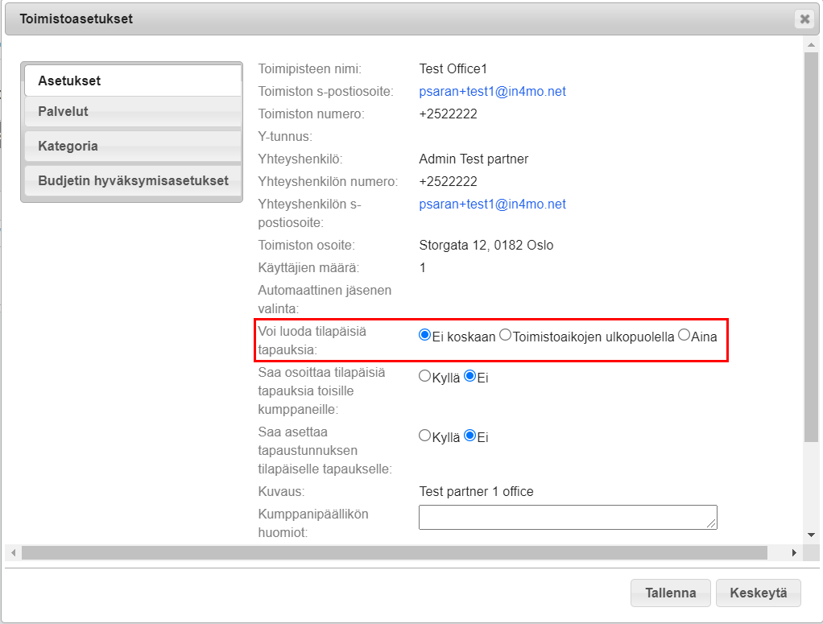
Task: Choose "Toimistoaikojen ulkopuolella" radio option
Action: [505, 336]
